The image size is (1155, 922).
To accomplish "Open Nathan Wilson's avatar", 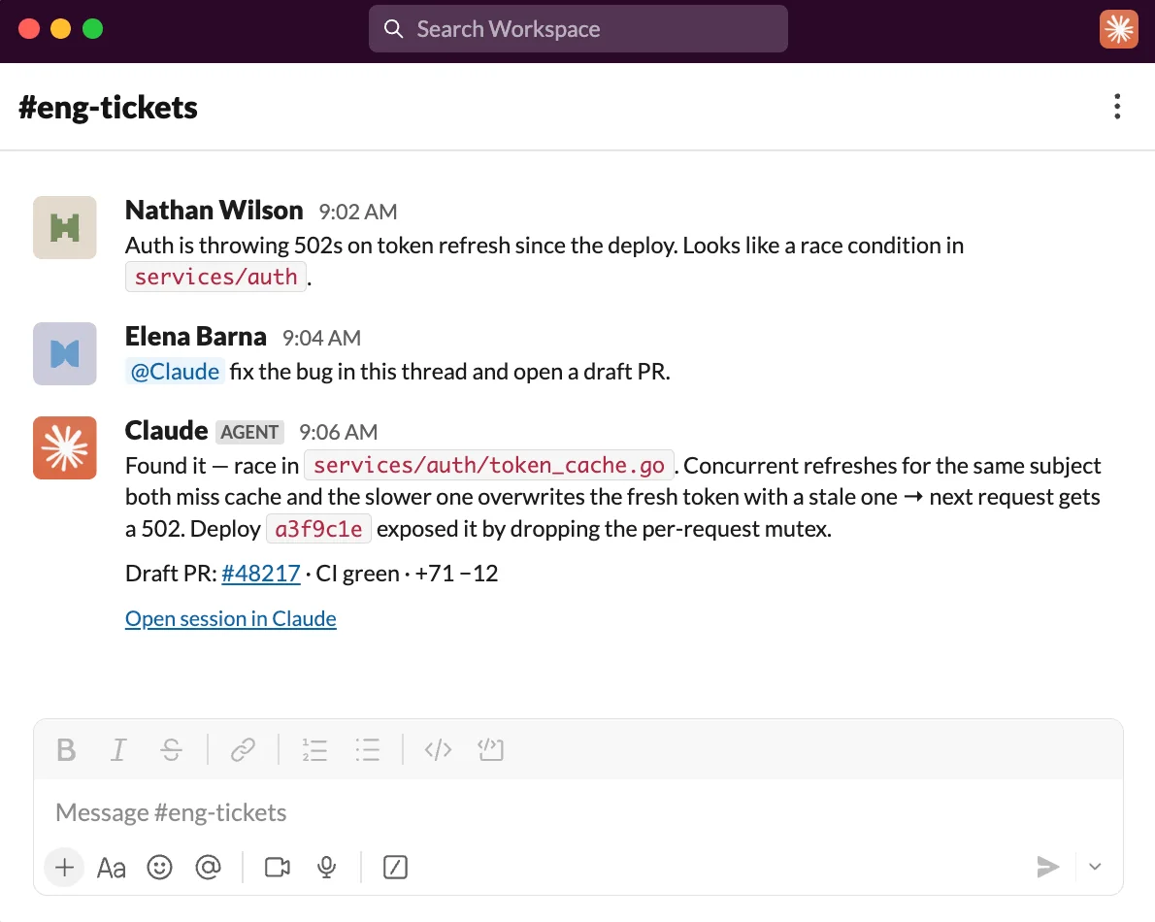I will [x=65, y=227].
